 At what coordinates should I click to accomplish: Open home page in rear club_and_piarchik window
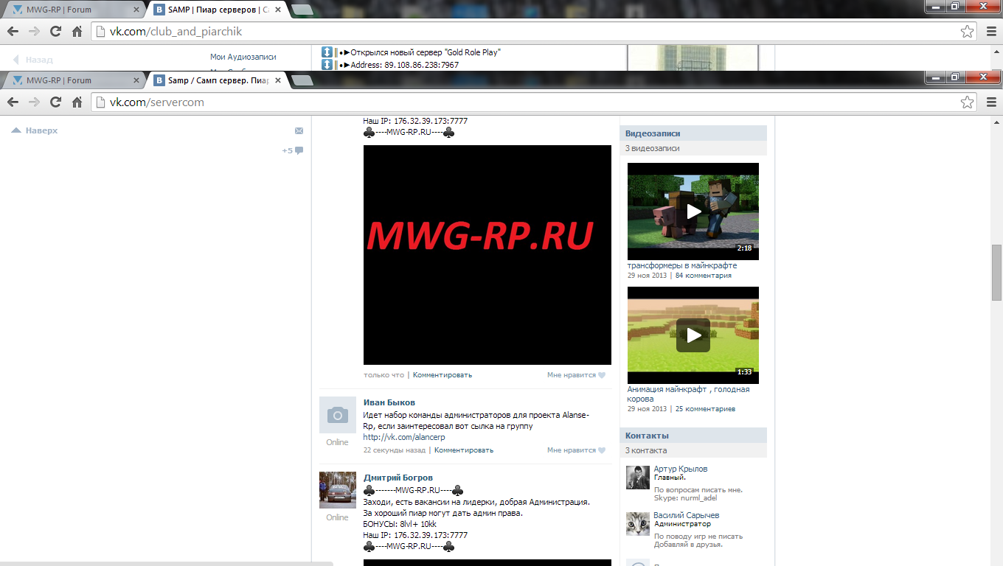77,32
